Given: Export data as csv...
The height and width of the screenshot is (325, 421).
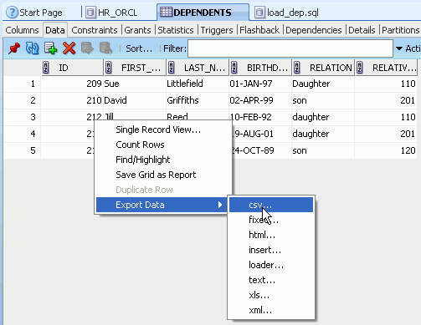Looking at the screenshot, I should [x=271, y=205].
